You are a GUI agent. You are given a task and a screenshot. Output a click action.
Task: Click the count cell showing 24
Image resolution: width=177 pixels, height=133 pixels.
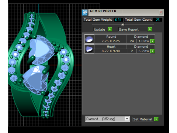pyautogui.click(x=132, y=41)
